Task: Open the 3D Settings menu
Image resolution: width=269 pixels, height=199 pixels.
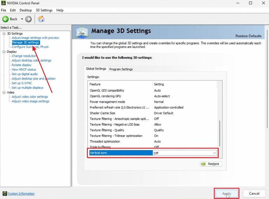Action: [x=44, y=10]
